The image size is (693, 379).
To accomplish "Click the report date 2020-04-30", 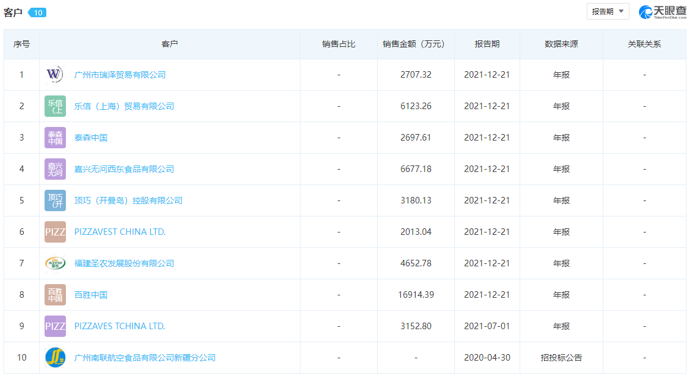I will (x=487, y=358).
